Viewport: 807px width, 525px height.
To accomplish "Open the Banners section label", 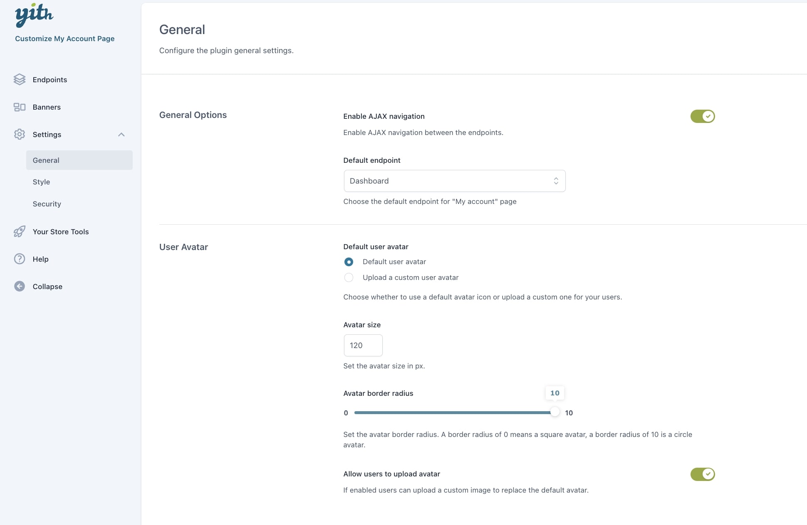I will click(47, 107).
